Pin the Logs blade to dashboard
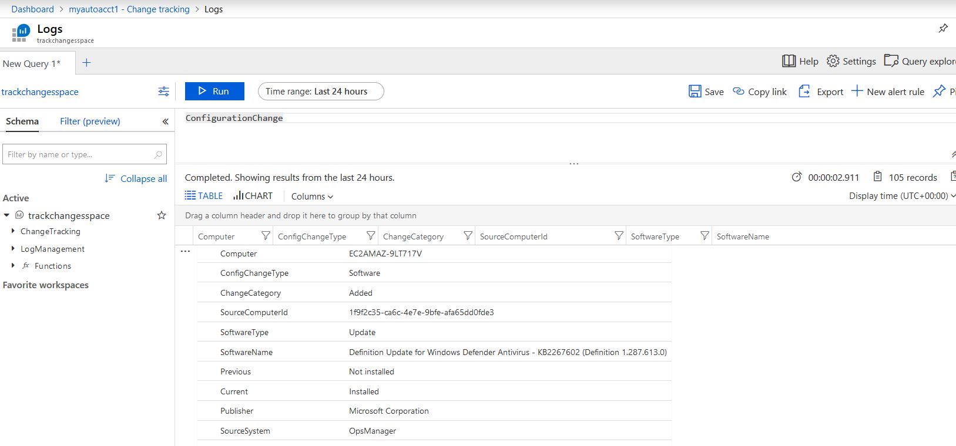Image resolution: width=956 pixels, height=446 pixels. point(942,28)
